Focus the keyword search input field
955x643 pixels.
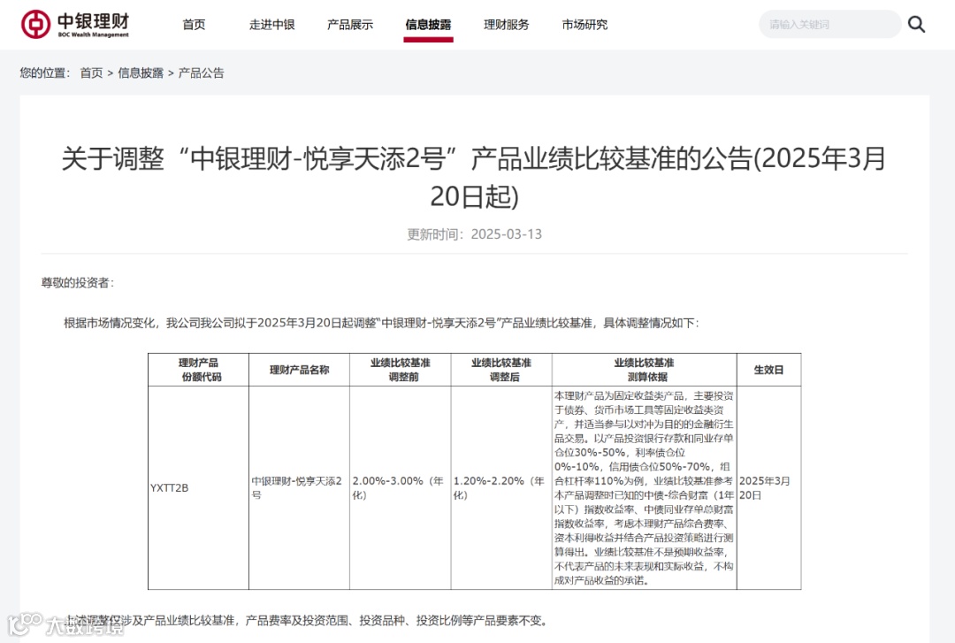pyautogui.click(x=829, y=25)
